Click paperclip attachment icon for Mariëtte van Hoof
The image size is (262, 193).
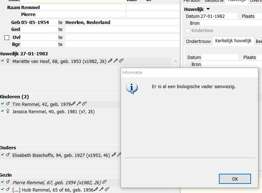121,61
